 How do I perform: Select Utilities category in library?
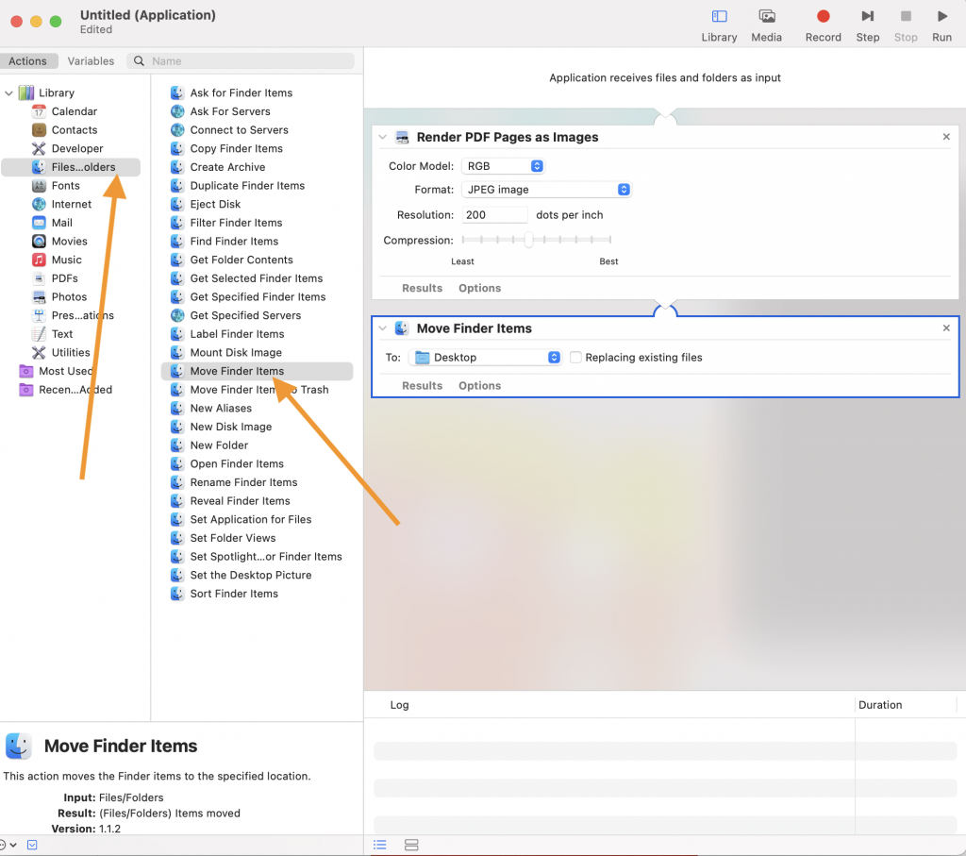pyautogui.click(x=70, y=353)
